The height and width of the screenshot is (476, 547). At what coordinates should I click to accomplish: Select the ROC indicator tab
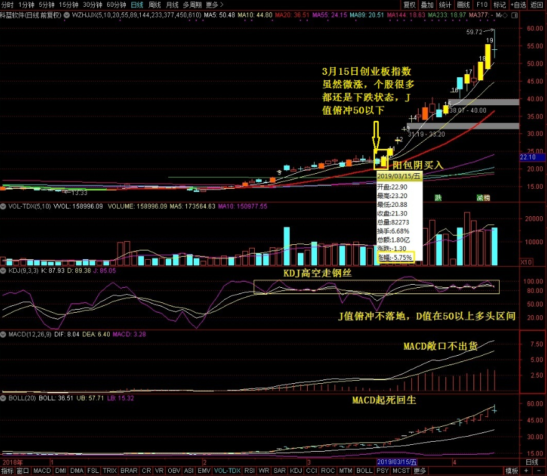tap(328, 471)
